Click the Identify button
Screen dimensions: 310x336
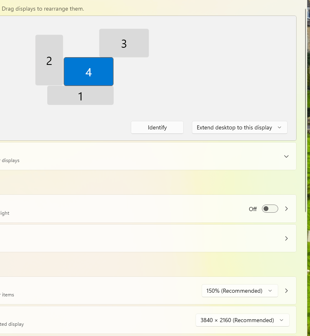click(x=157, y=127)
